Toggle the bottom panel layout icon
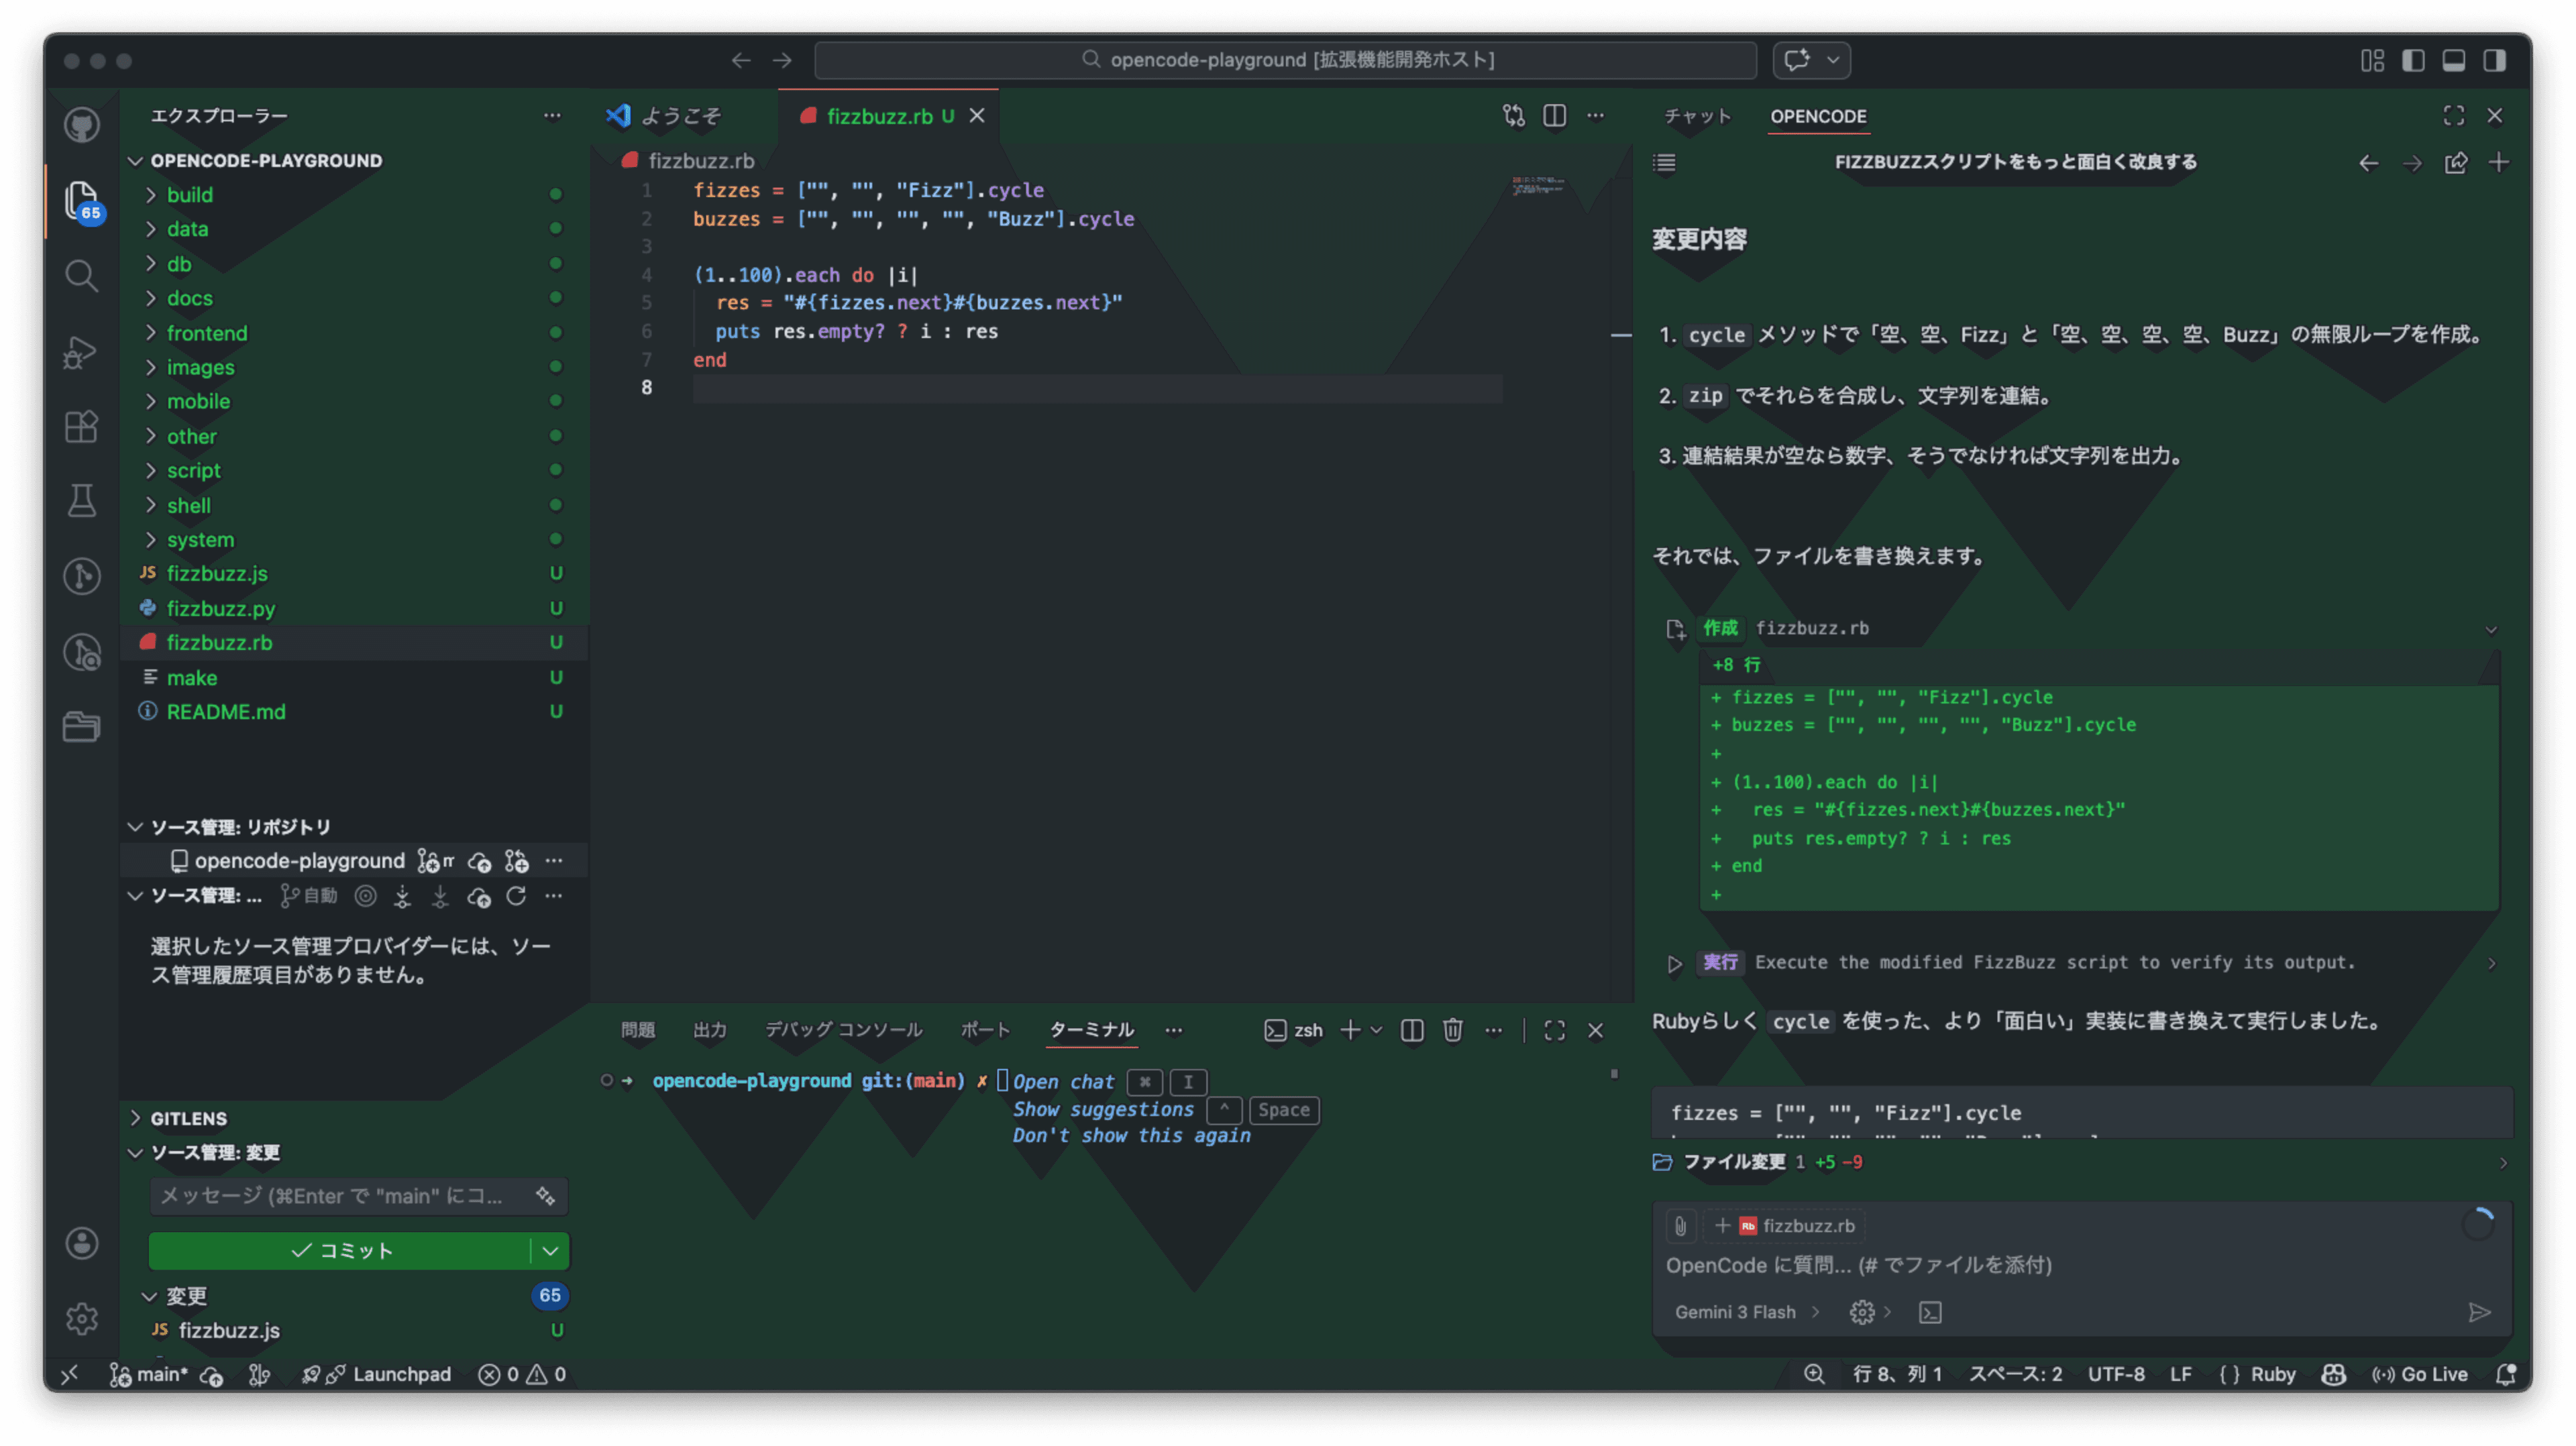 point(2454,60)
